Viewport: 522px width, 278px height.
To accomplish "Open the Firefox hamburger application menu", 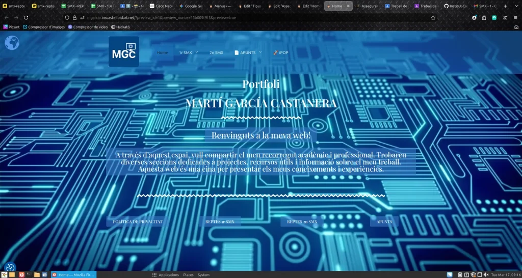I will (514, 17).
